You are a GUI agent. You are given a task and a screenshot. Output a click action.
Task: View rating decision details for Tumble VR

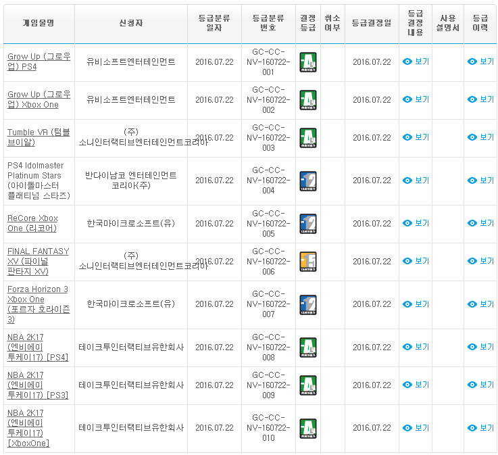click(416, 137)
